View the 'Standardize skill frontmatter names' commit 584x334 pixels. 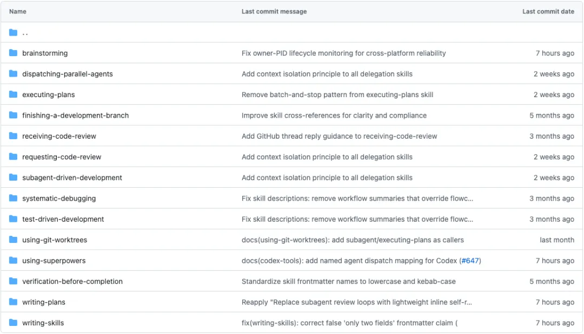point(348,282)
